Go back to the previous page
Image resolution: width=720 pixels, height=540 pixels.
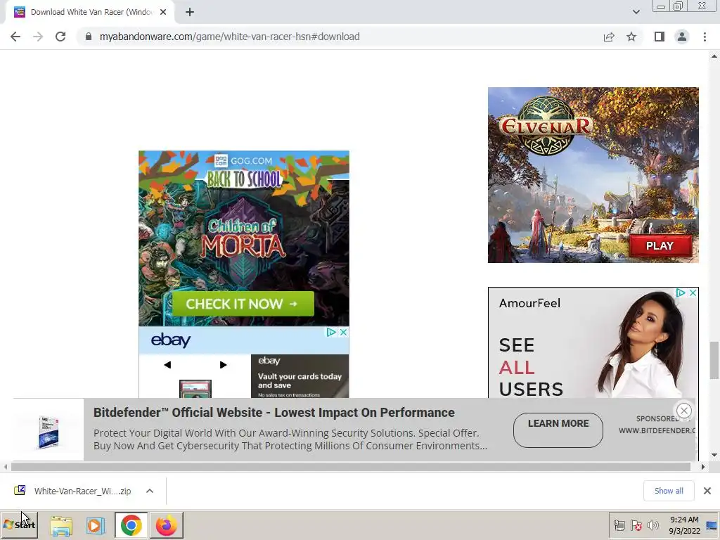point(15,37)
